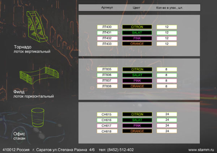Click the Офис glass cup outline drawing
This screenshot has width=217, height=153.
[x=38, y=117]
